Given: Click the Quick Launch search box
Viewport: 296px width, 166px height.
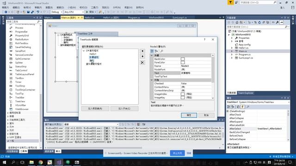Looking at the screenshot, I should pos(258,2).
